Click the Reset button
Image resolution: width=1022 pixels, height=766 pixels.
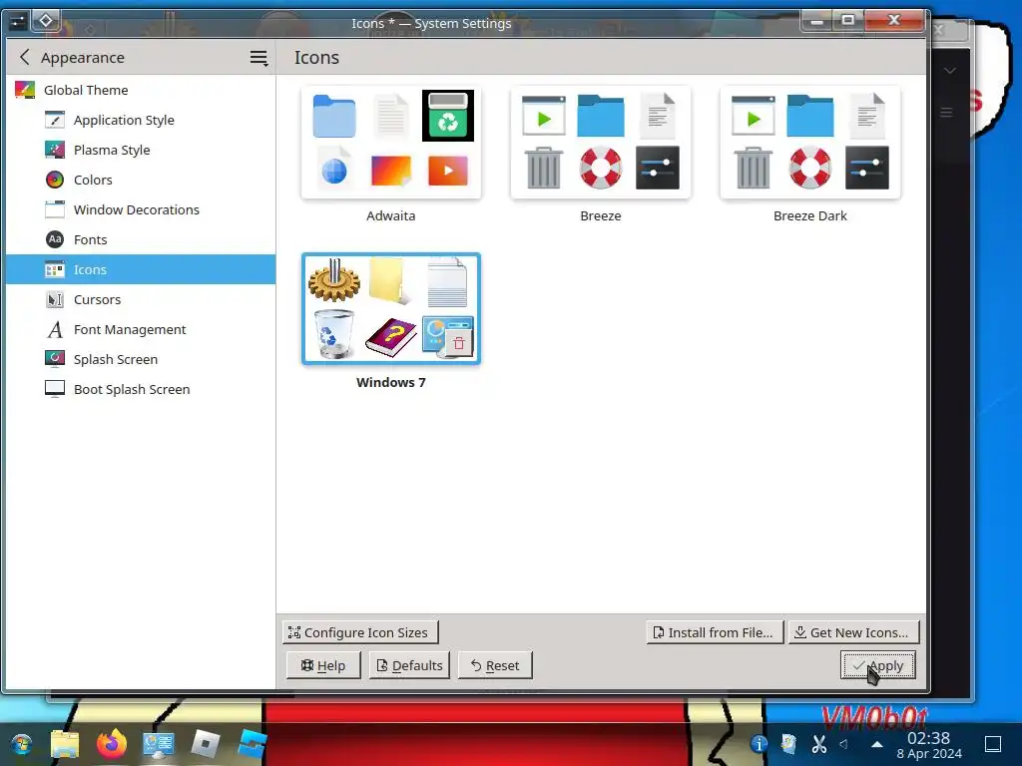[x=495, y=665]
